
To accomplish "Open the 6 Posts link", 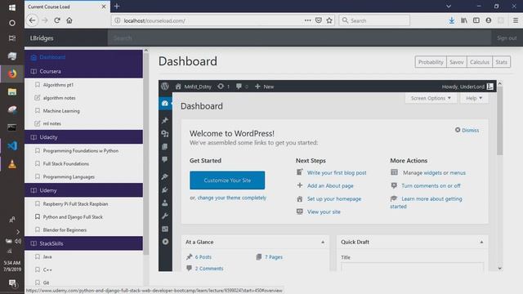I will 203,257.
